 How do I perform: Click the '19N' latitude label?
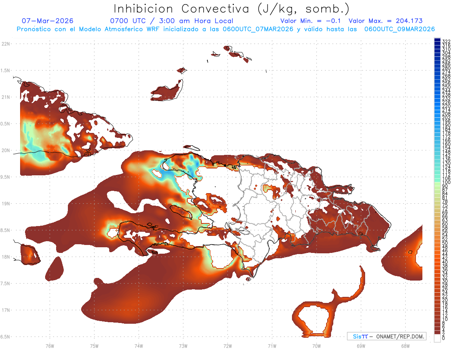point(6,204)
